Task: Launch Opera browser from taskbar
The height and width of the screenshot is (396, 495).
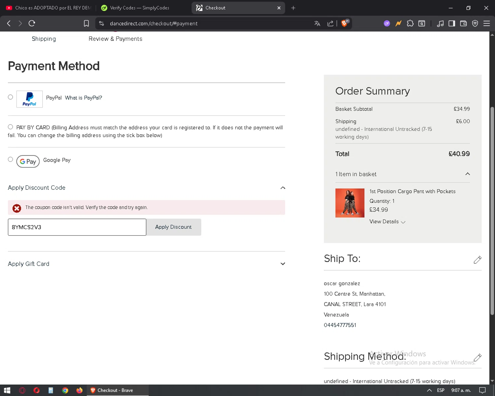Action: tap(36, 390)
